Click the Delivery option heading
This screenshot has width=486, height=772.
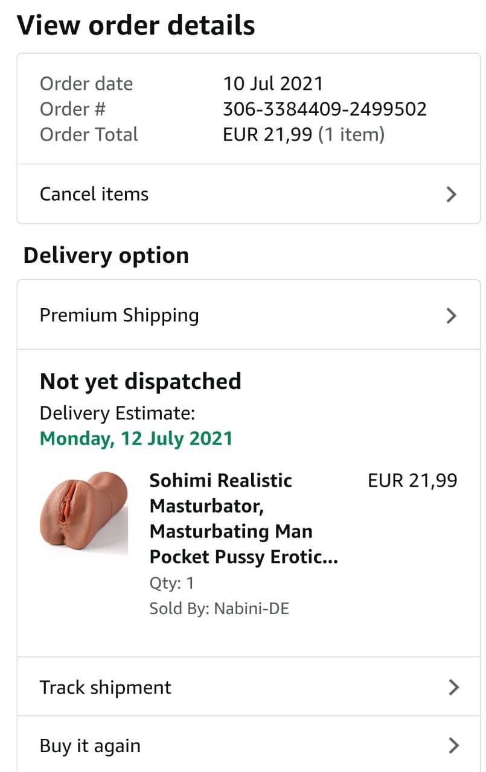coord(106,256)
